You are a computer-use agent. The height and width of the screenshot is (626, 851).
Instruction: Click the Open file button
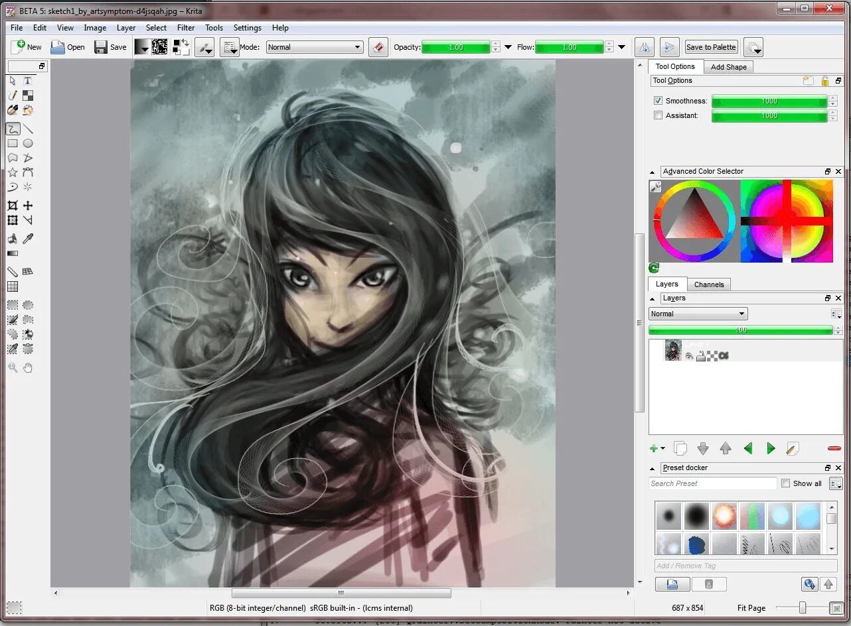click(68, 47)
